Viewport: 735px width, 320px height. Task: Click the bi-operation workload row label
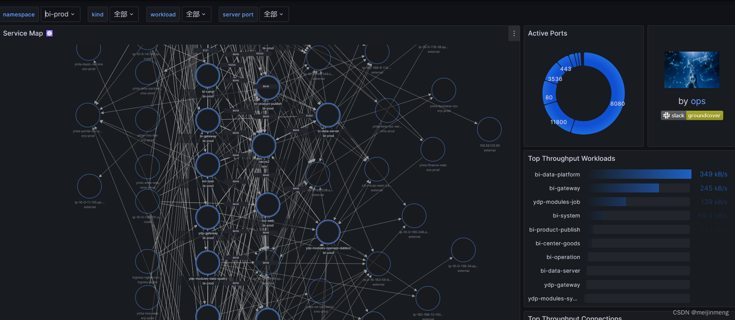click(563, 257)
